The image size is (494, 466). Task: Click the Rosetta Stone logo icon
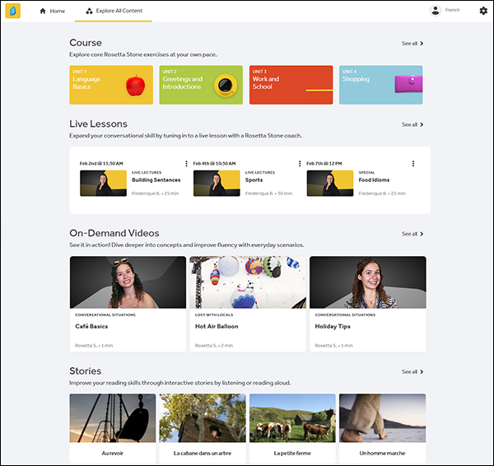point(13,11)
